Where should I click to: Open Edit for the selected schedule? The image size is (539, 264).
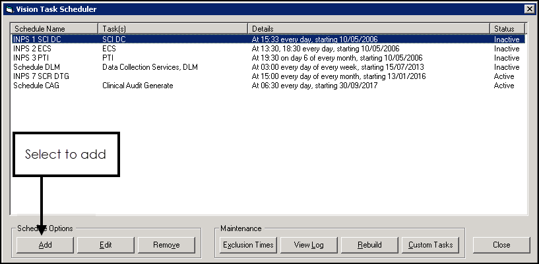click(106, 245)
